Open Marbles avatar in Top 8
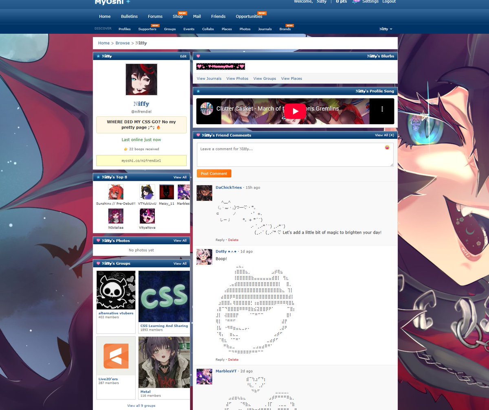 [x=184, y=192]
